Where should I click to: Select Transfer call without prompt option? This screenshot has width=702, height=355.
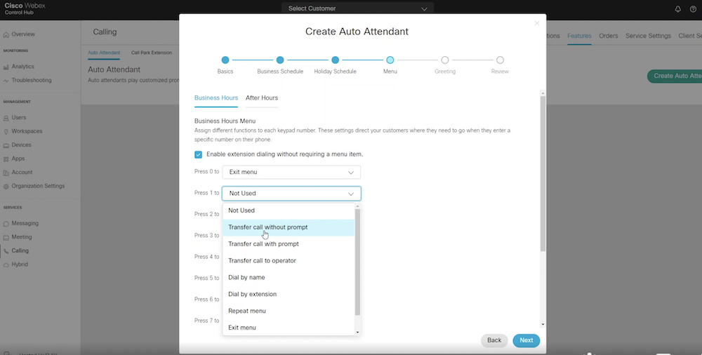289,227
